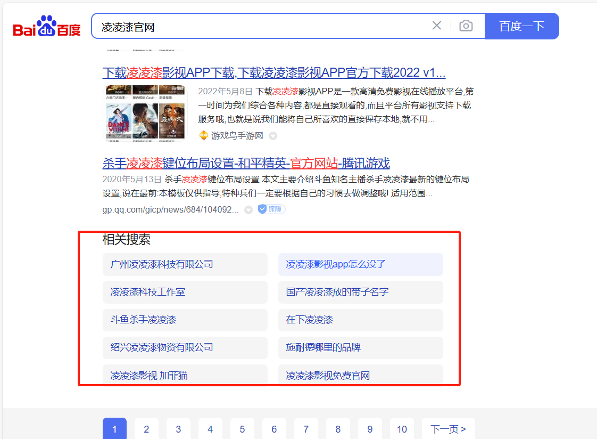Search related term 广州凌凌漆科技有限公司
The width and height of the screenshot is (597, 439).
(x=185, y=264)
